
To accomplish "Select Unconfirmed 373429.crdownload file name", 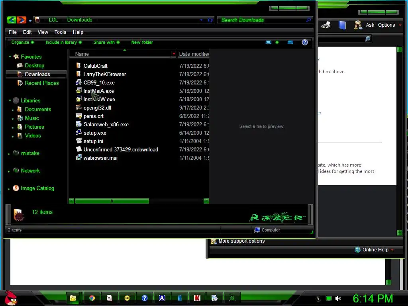I will click(x=121, y=149).
